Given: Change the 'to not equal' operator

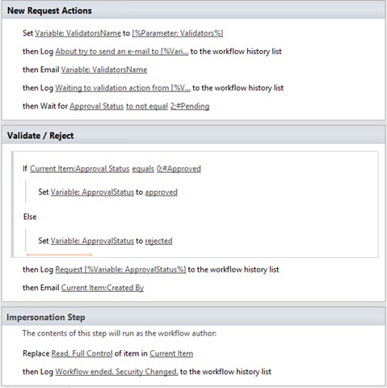Looking at the screenshot, I should (x=147, y=106).
